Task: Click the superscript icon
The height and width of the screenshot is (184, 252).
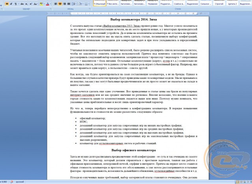Action: [x=31, y=4]
